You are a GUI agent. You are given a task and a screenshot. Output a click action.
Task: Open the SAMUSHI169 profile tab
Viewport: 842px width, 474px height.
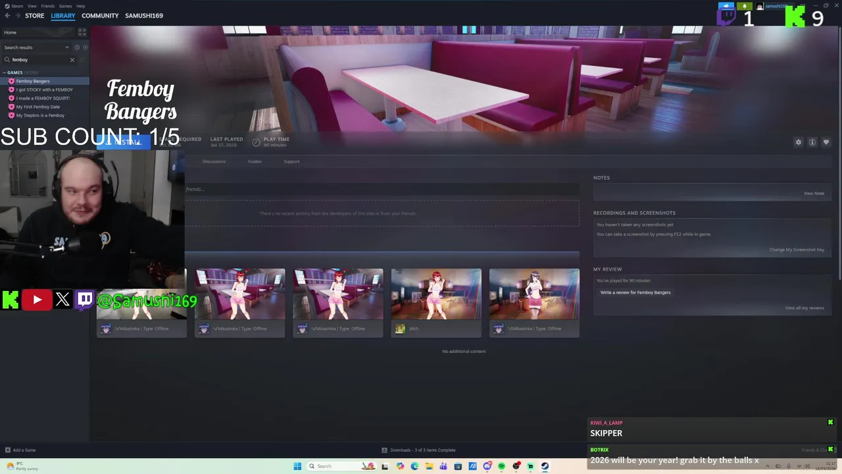click(x=144, y=16)
